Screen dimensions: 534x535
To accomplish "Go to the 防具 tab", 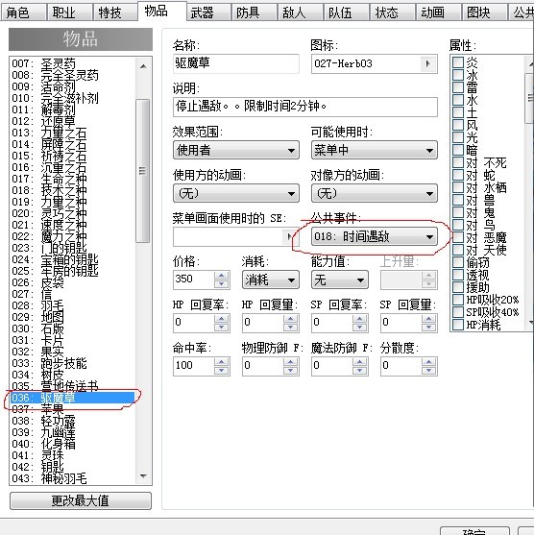I will 254,12.
